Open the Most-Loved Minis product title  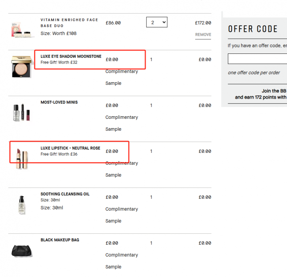[59, 102]
